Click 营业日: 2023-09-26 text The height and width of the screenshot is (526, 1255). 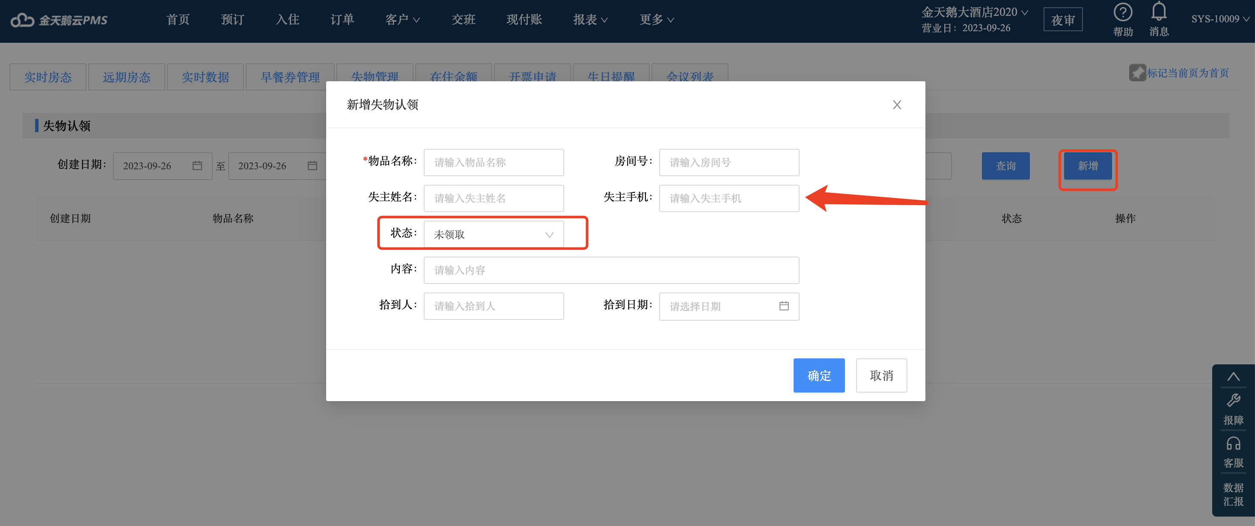click(966, 28)
